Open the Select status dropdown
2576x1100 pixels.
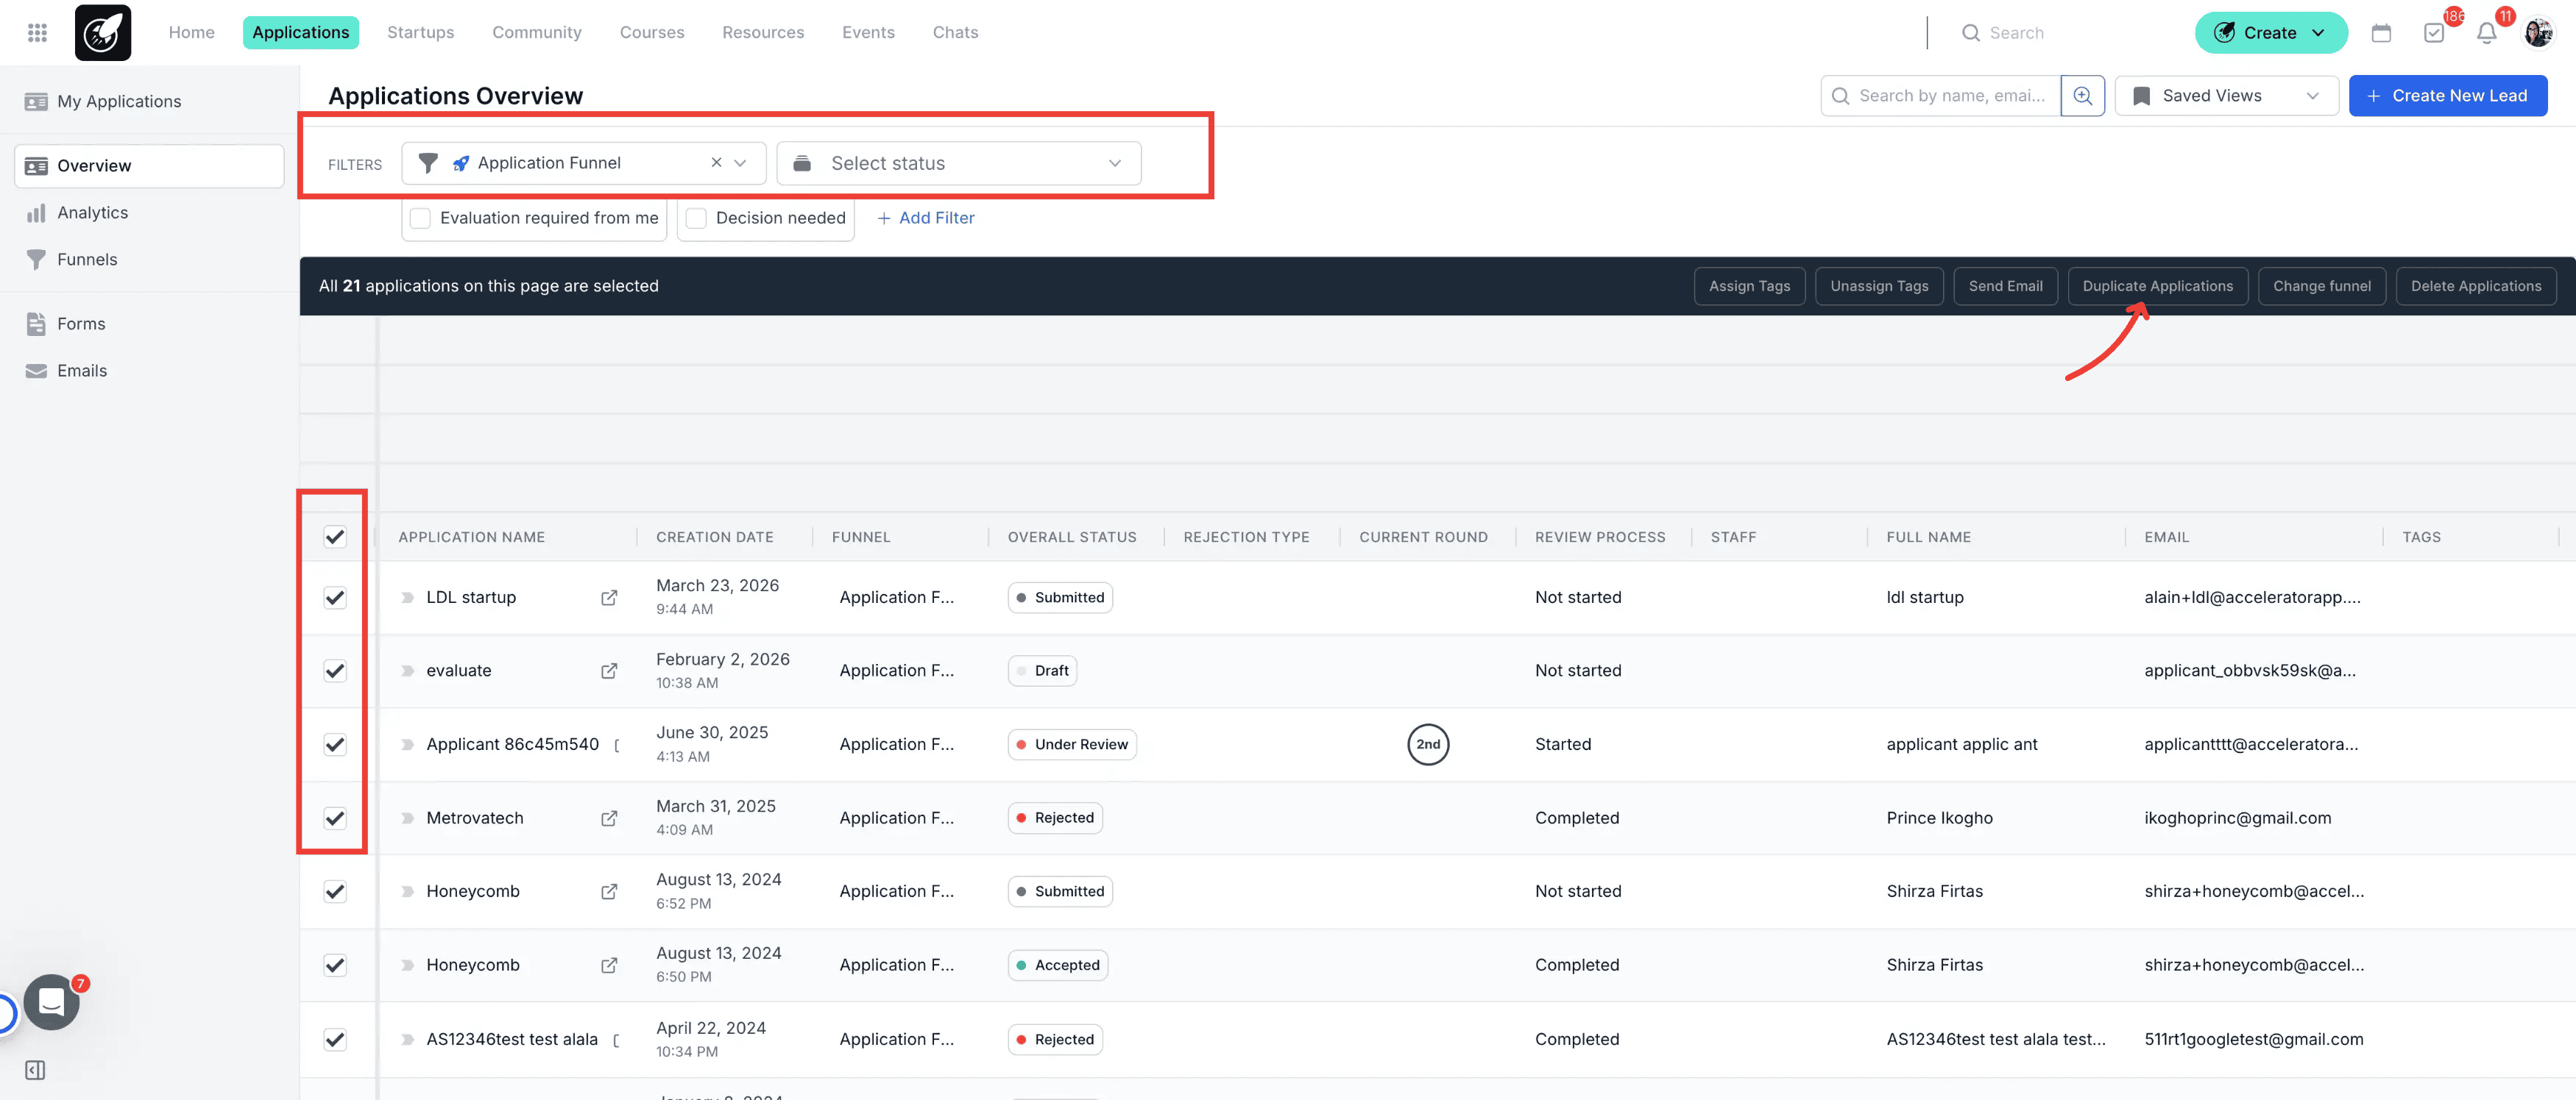(x=958, y=162)
